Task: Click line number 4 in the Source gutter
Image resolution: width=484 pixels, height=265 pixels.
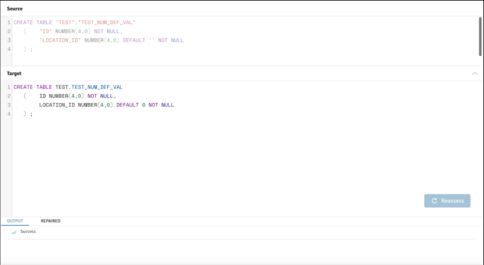Action: (x=9, y=49)
